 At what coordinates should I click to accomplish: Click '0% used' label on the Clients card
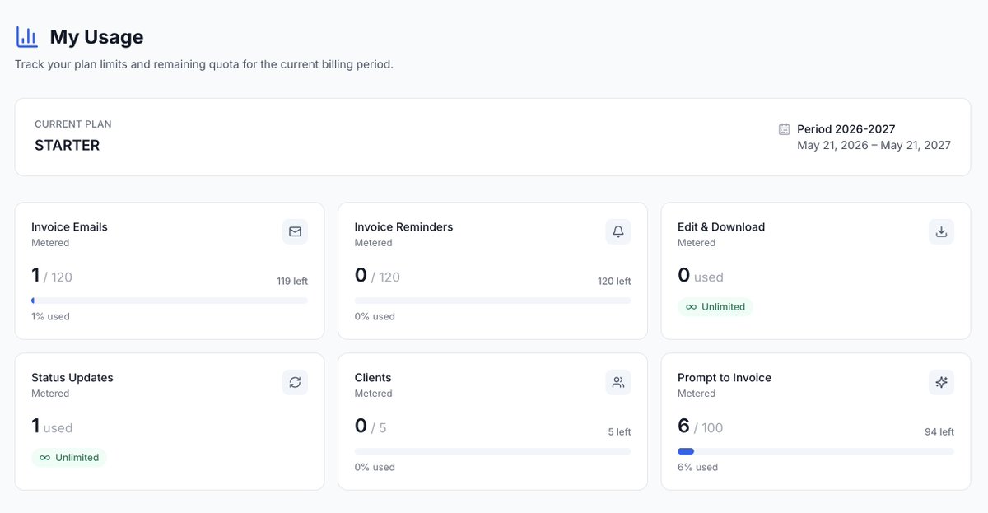tap(375, 468)
